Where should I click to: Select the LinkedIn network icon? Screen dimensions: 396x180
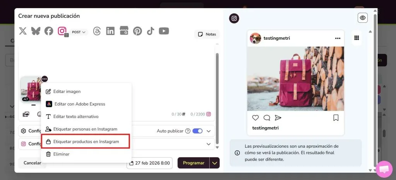pos(110,31)
